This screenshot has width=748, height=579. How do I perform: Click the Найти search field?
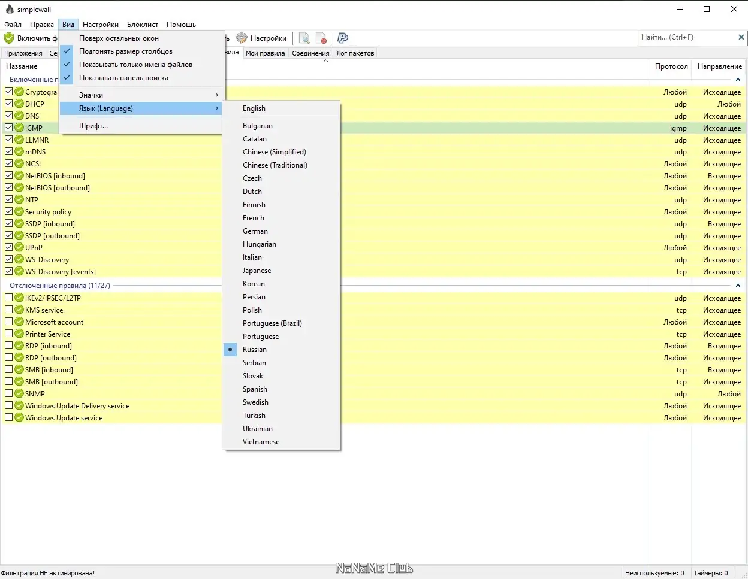[x=687, y=37]
